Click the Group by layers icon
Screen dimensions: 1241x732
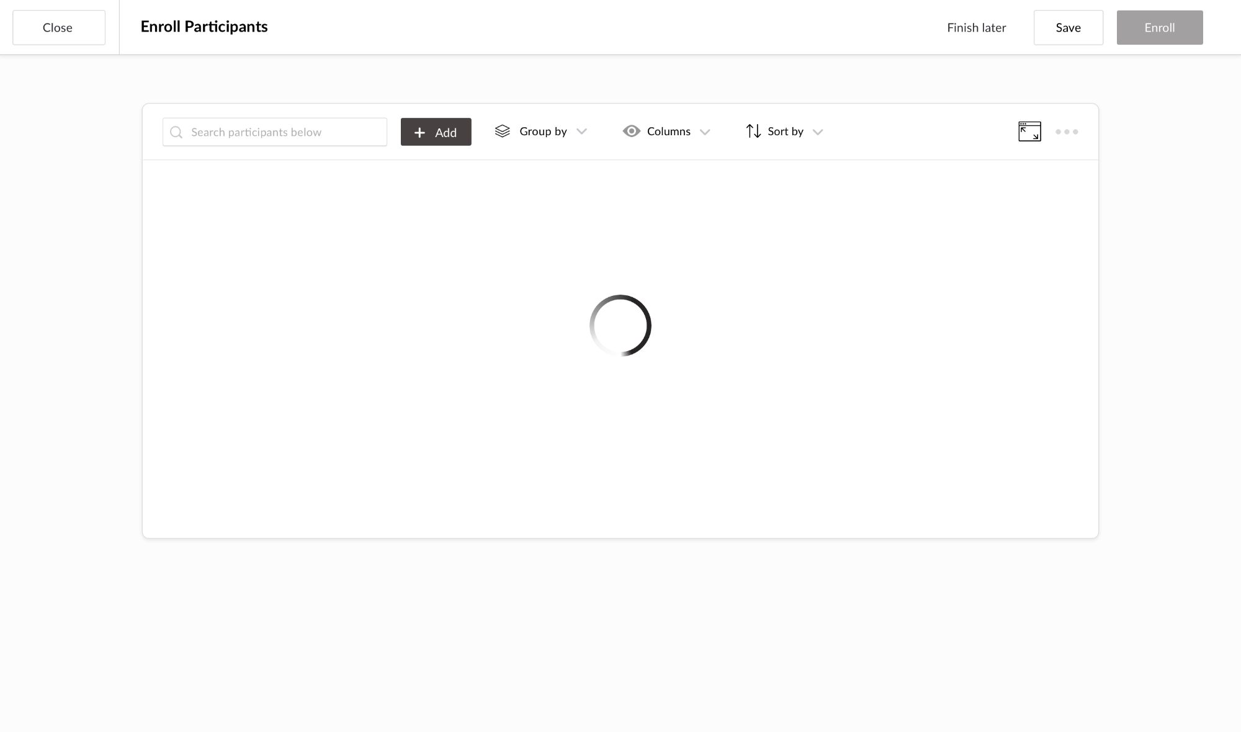click(x=502, y=132)
